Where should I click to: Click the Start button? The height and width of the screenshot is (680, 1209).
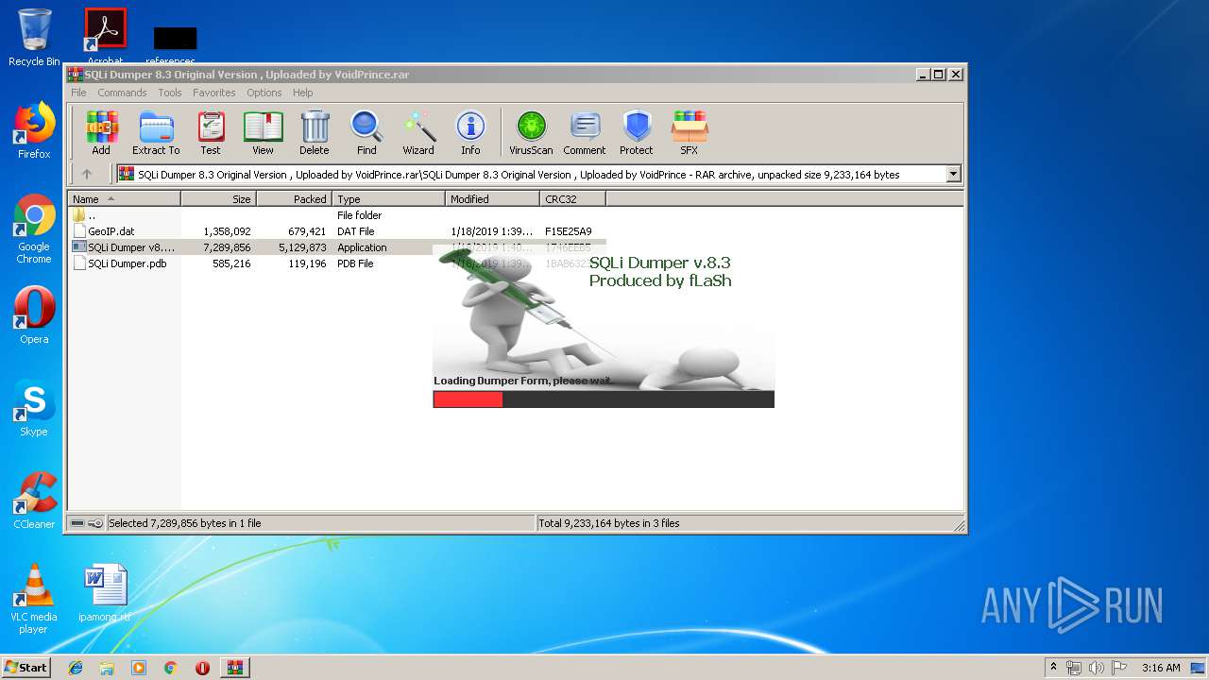(26, 668)
